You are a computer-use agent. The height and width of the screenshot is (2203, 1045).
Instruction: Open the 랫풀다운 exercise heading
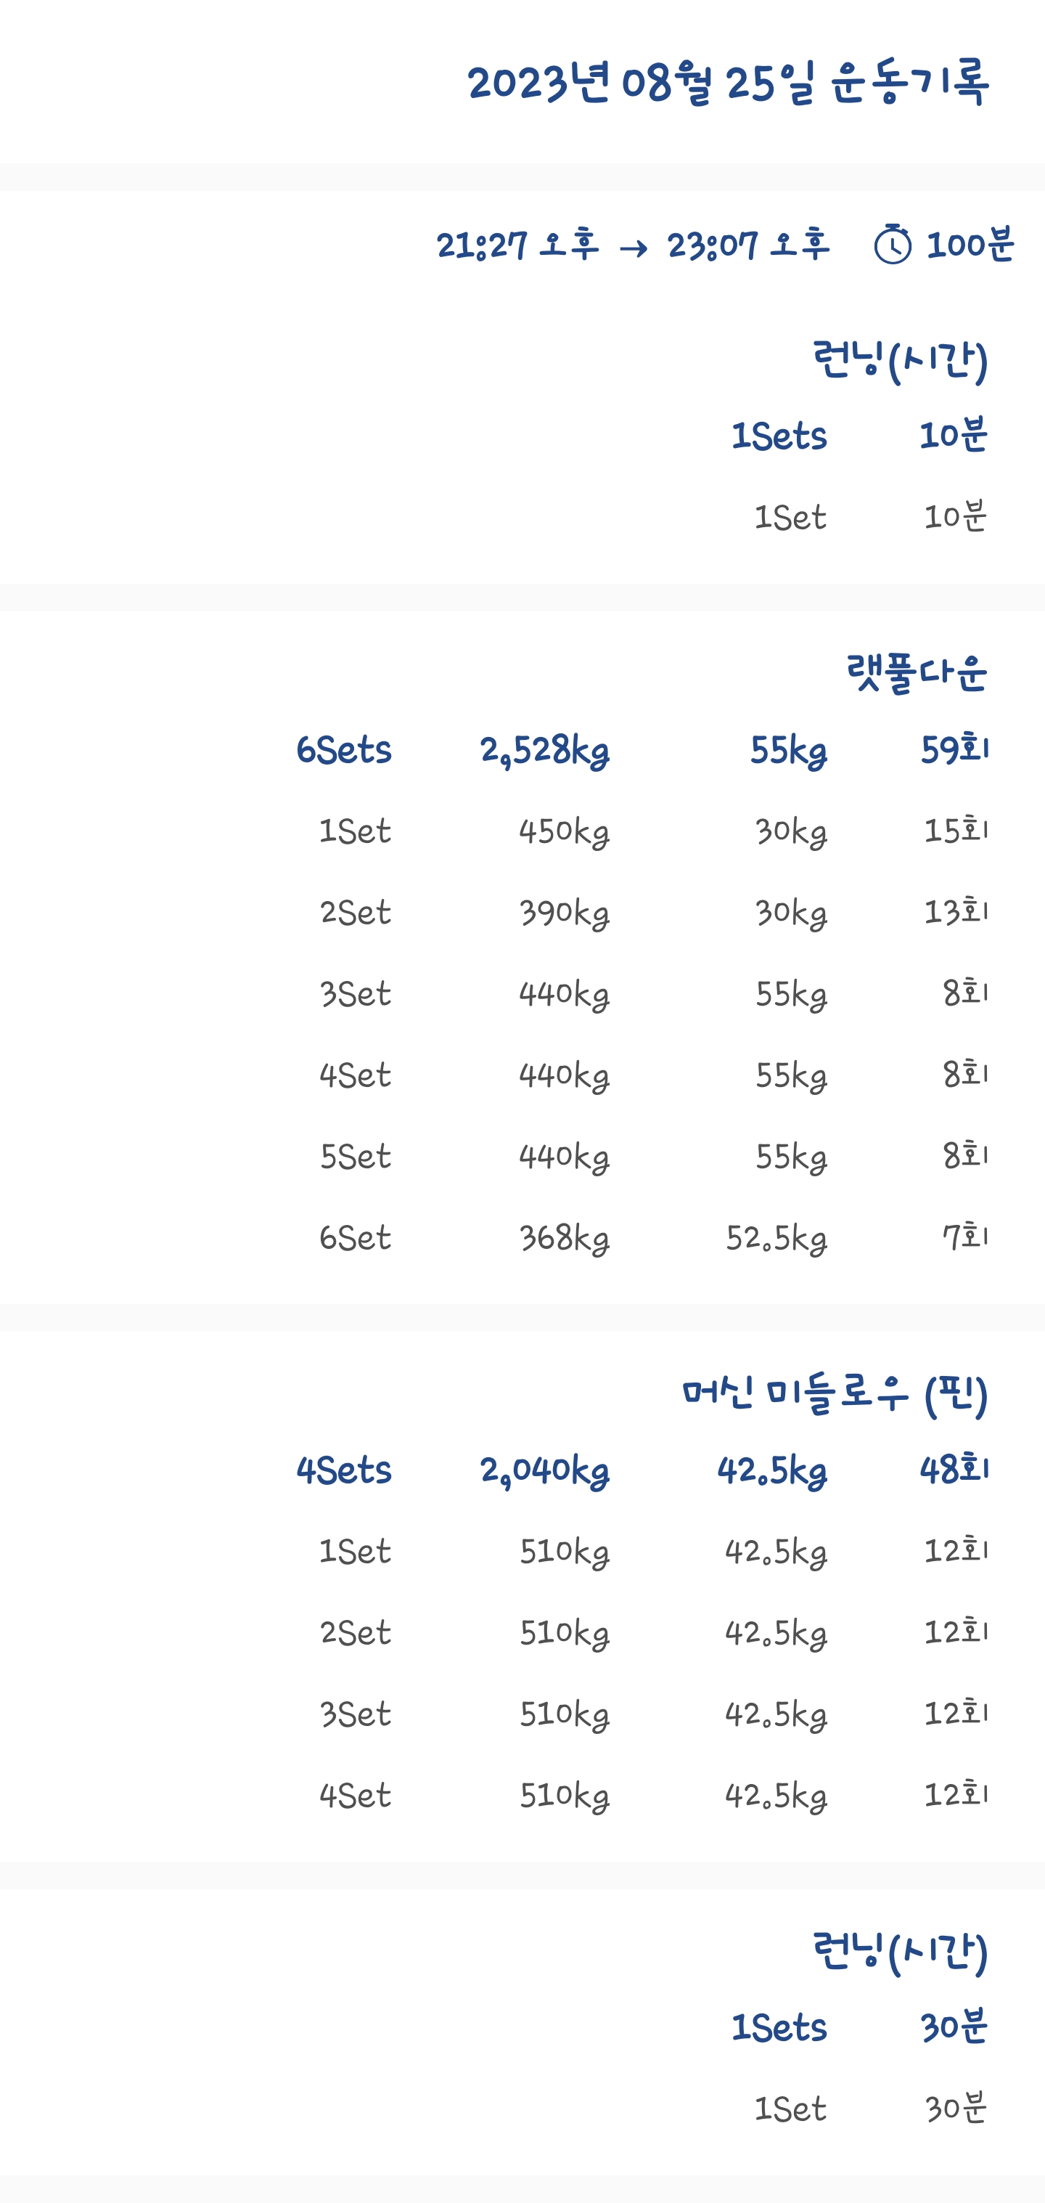point(917,673)
